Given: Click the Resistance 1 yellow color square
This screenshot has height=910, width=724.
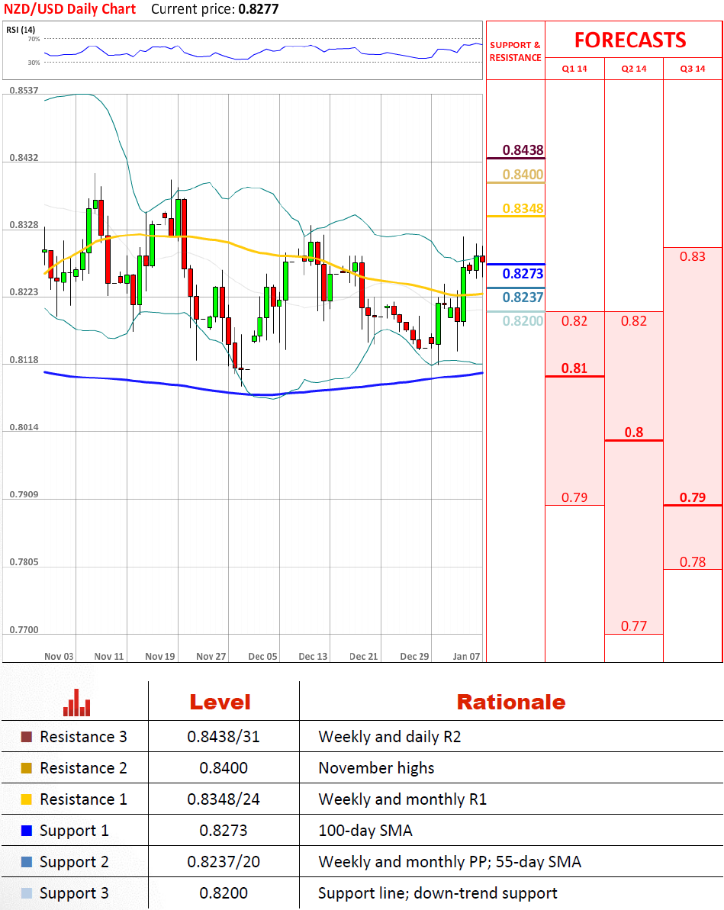Looking at the screenshot, I should click(27, 799).
